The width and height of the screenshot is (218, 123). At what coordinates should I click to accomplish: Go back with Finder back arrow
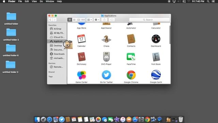(50, 20)
